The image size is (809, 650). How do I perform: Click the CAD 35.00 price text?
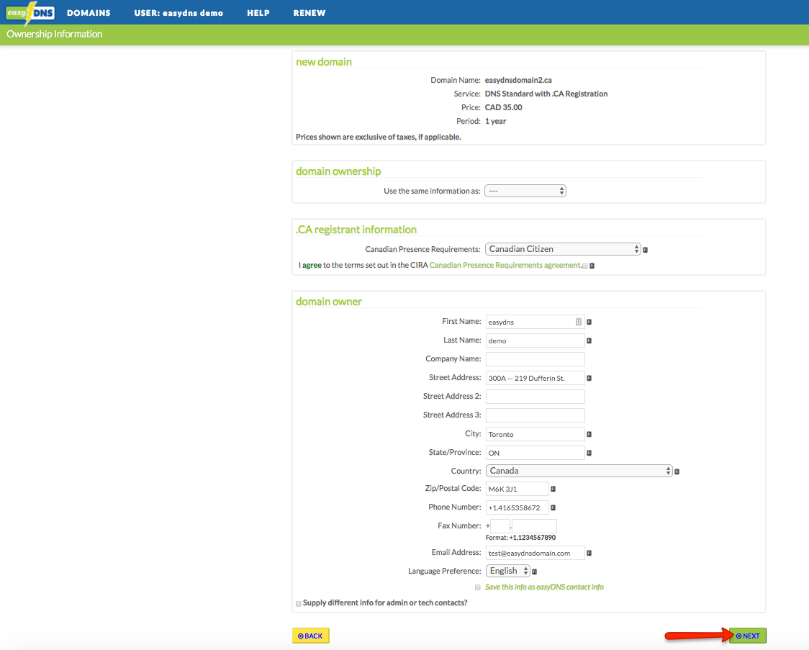[503, 107]
